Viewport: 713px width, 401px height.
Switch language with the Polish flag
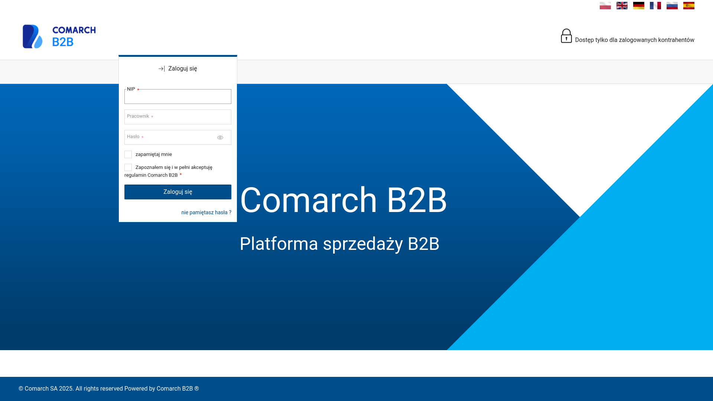point(605,6)
